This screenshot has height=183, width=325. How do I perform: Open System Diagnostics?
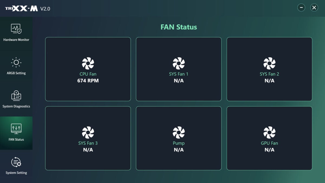(16, 99)
